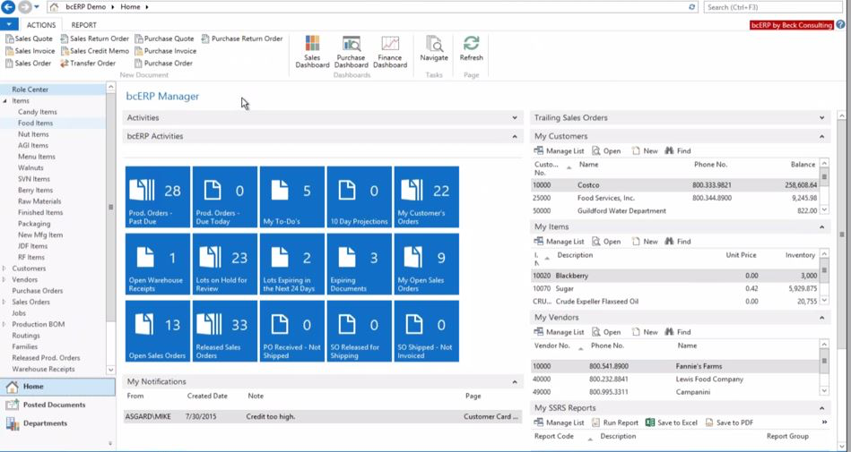This screenshot has width=851, height=452.
Task: Open the application dropdown menu button
Action: [x=9, y=24]
